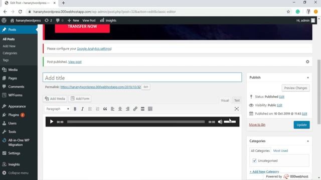The image size is (321, 180).
Task: Bookmark this page with the star icon
Action: 288,11
